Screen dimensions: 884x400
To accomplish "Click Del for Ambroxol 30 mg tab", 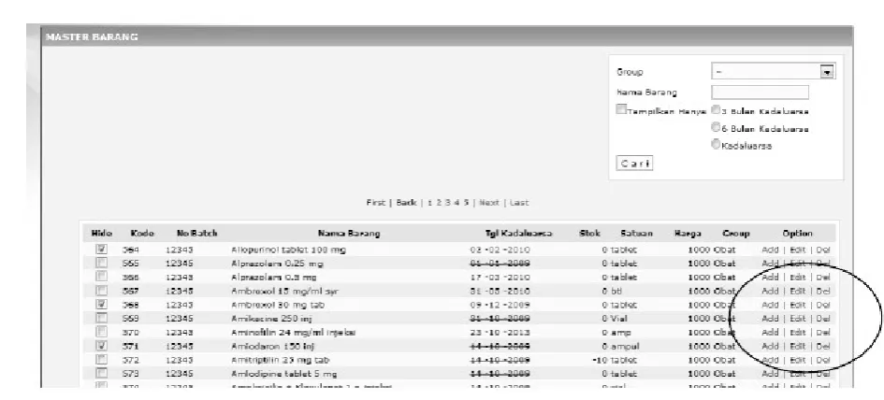I will [823, 305].
